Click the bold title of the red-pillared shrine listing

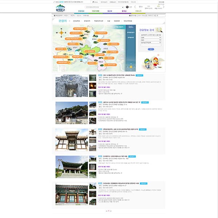tap(121, 183)
